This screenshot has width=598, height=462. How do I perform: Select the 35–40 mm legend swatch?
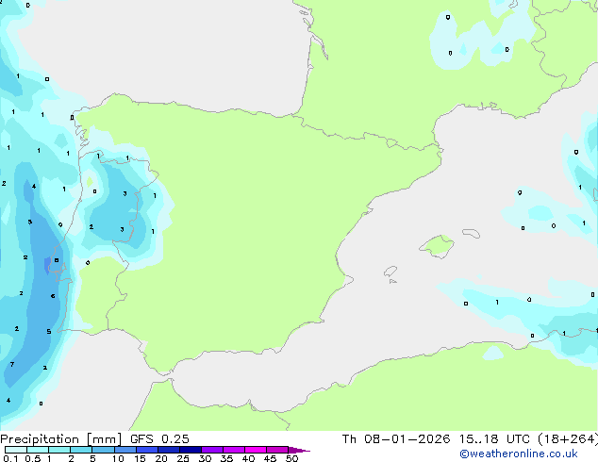(234, 450)
